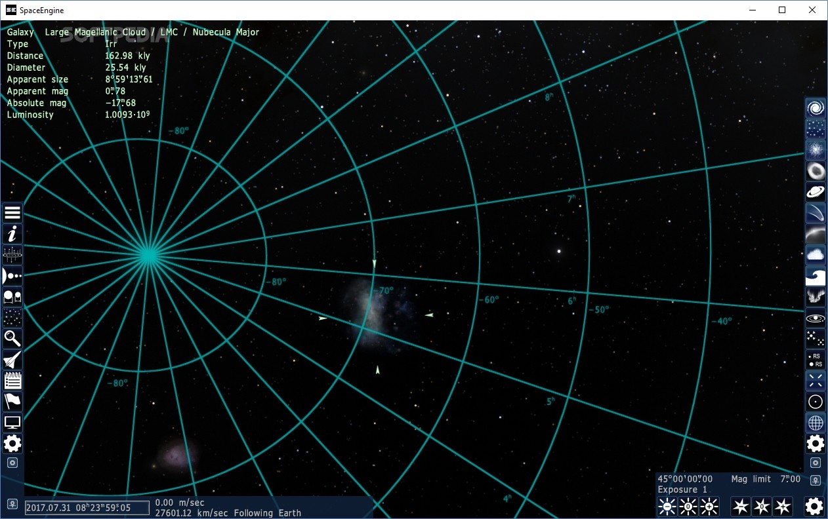Open left toolbar gear settings
Screen dimensions: 828x519
[12, 444]
